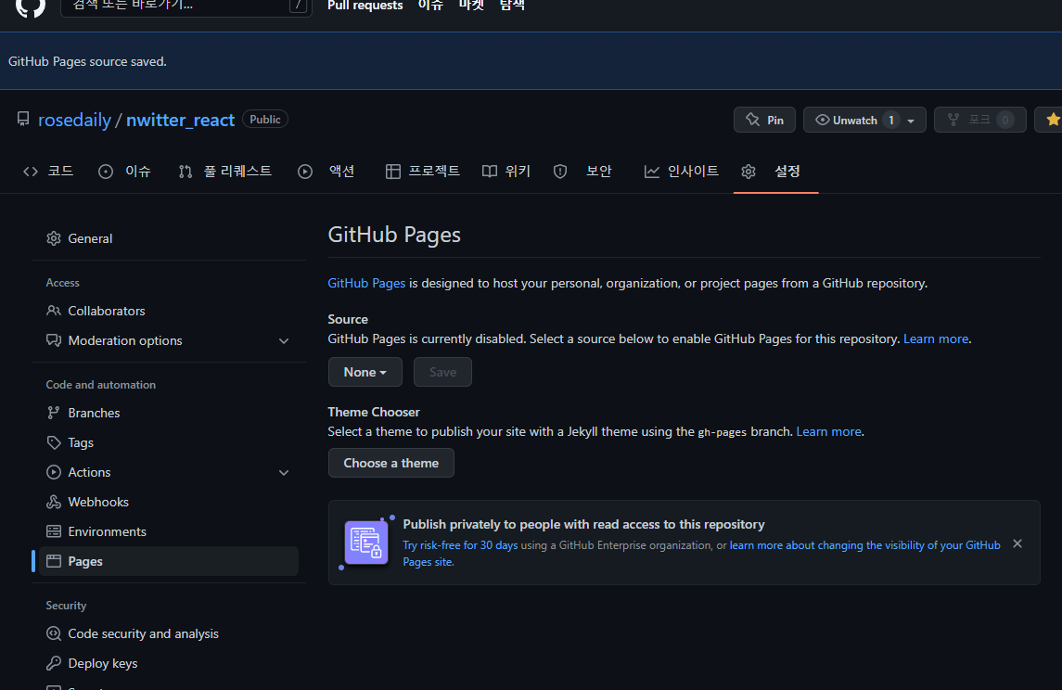Open the Unwatch dropdown arrow

(911, 121)
